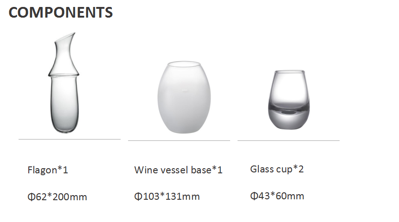399x222 pixels.
Task: Click the COMPONENTS heading
Action: click(61, 13)
